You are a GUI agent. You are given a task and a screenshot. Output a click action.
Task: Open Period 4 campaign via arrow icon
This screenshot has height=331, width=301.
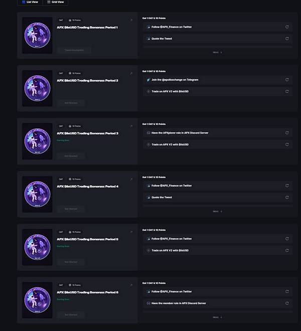click(x=131, y=179)
